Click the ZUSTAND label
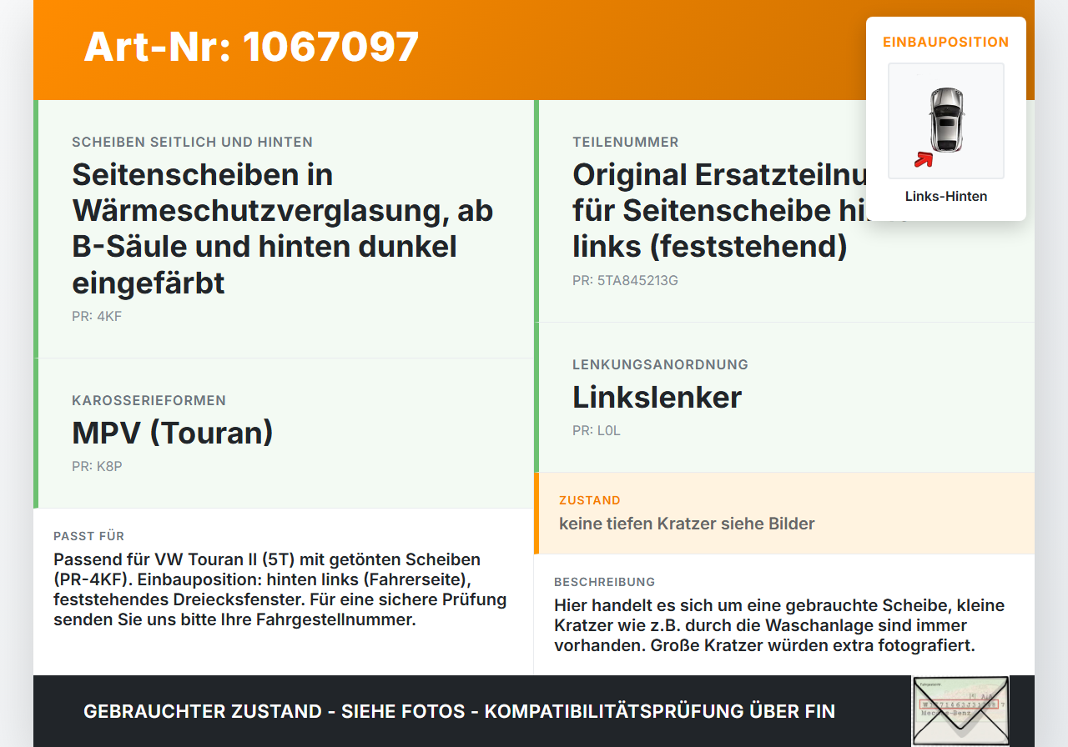The image size is (1068, 747). click(x=590, y=501)
